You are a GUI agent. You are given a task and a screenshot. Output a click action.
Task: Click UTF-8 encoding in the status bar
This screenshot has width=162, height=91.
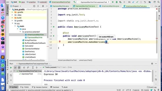click(x=128, y=90)
